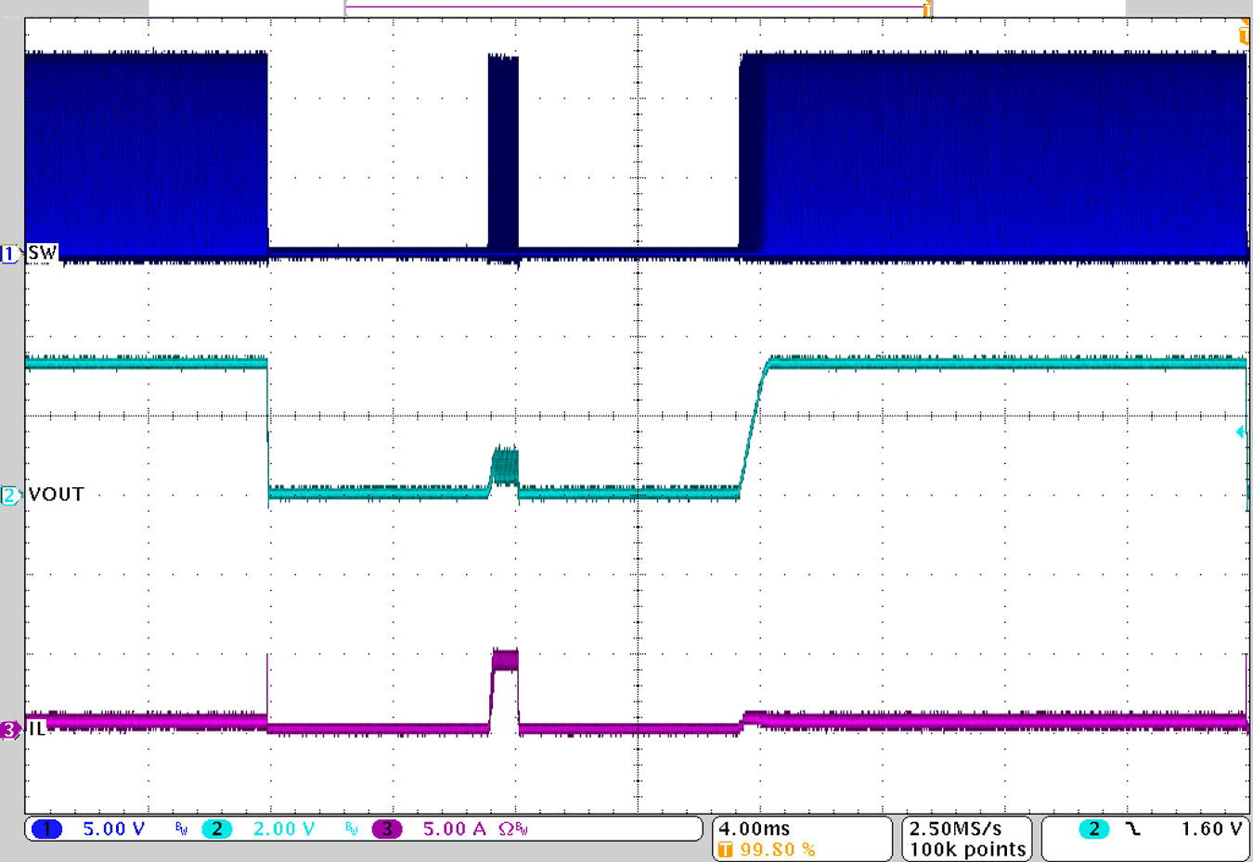
Task: Click the cyan trigger level arrow on right edge
Action: (1241, 432)
